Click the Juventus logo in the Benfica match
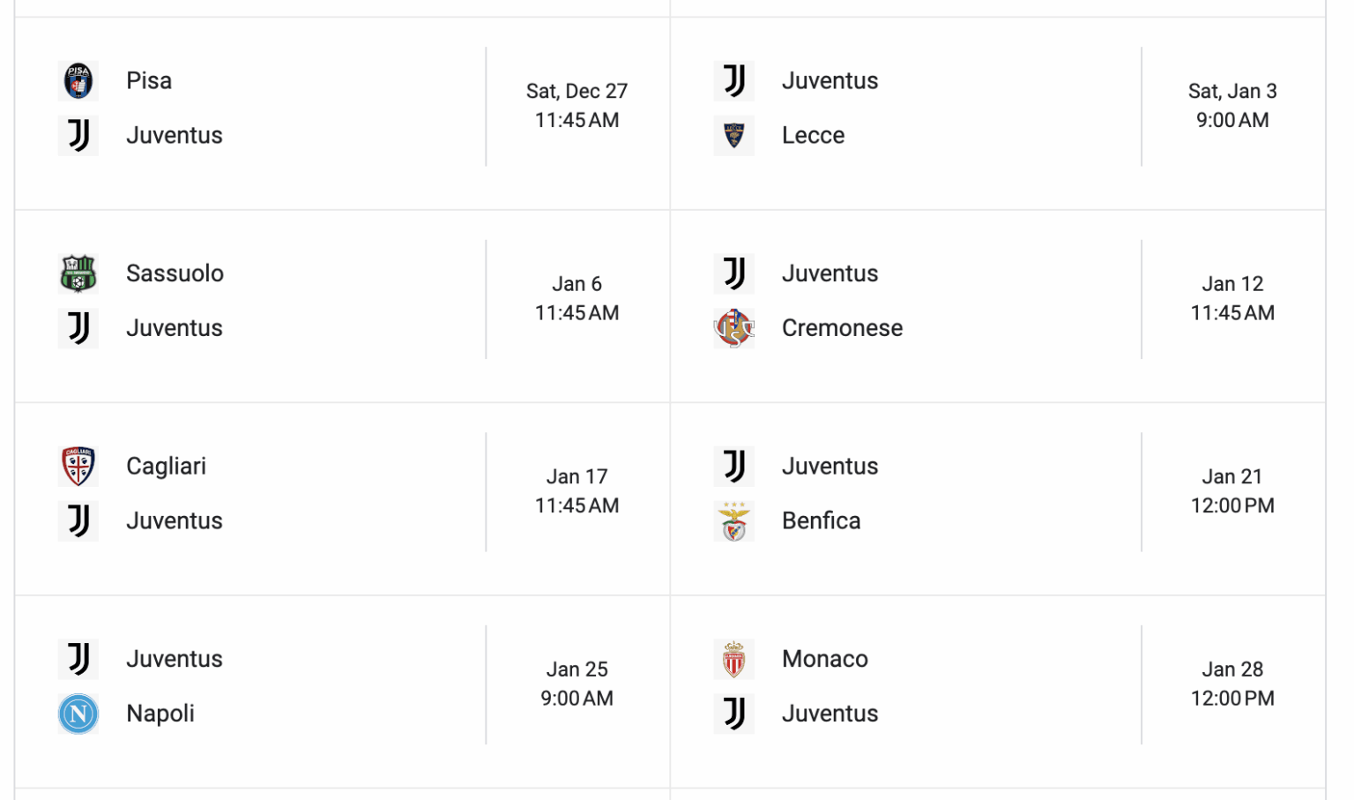The image size is (1354, 800). coord(734,467)
